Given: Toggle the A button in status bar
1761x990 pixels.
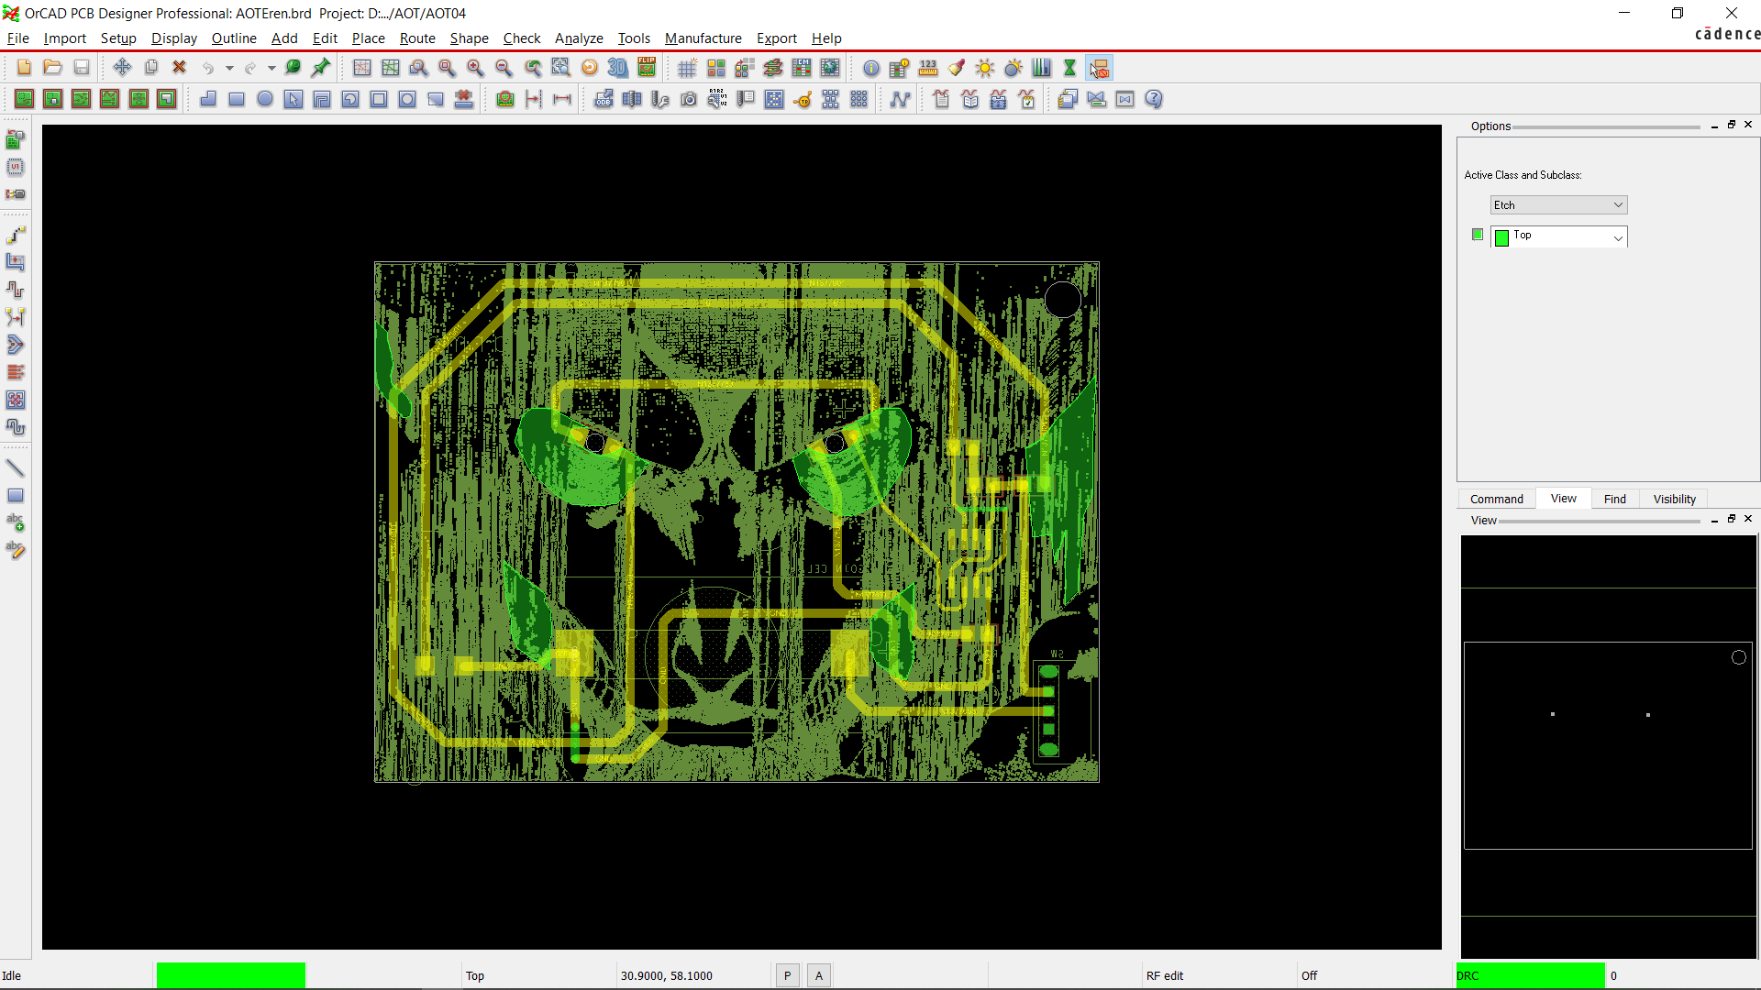Looking at the screenshot, I should tap(819, 975).
